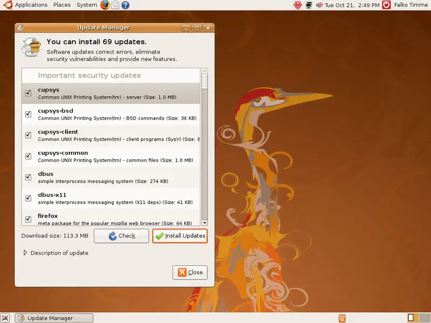This screenshot has width=431, height=323.
Task: Click the Close button at the dialog bottom
Action: pyautogui.click(x=190, y=272)
